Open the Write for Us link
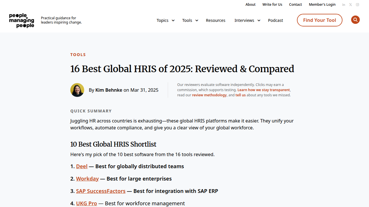Screen dimensions: 369x207 point(272,5)
